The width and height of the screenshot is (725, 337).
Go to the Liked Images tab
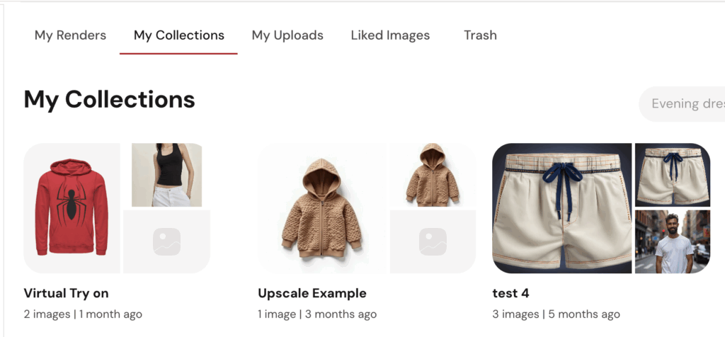pos(390,35)
